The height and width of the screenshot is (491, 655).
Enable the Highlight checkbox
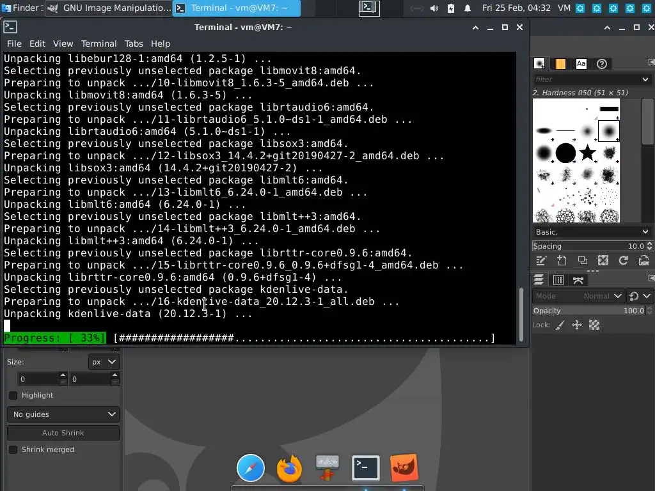[13, 395]
